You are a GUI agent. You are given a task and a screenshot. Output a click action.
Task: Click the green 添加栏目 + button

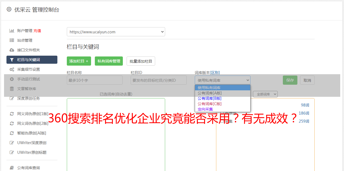79,61
